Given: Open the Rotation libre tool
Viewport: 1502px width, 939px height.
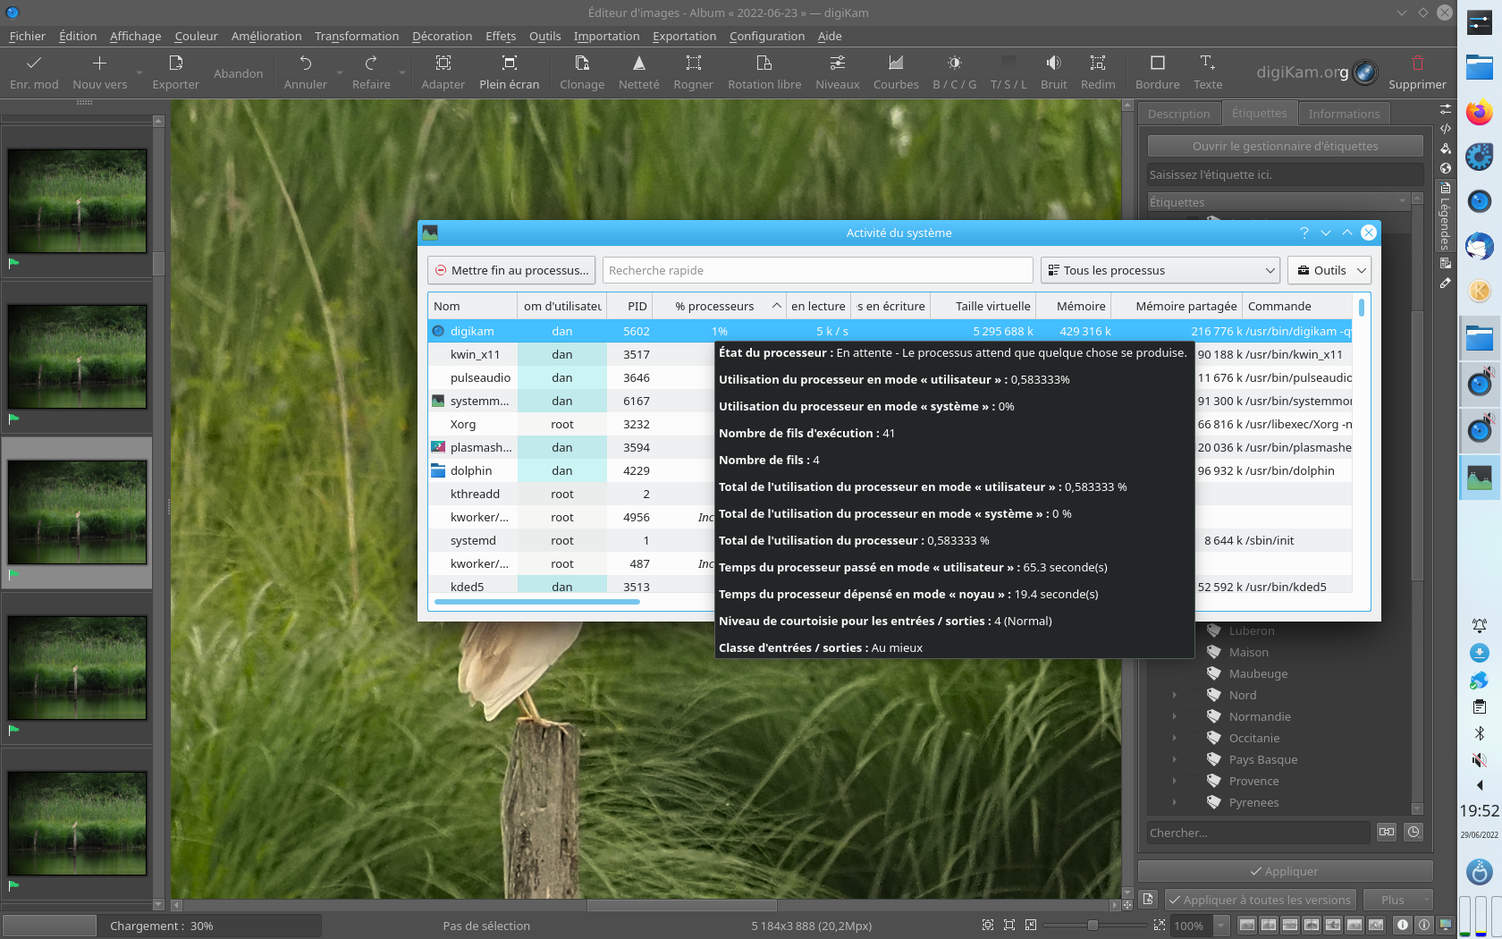Looking at the screenshot, I should tap(764, 72).
